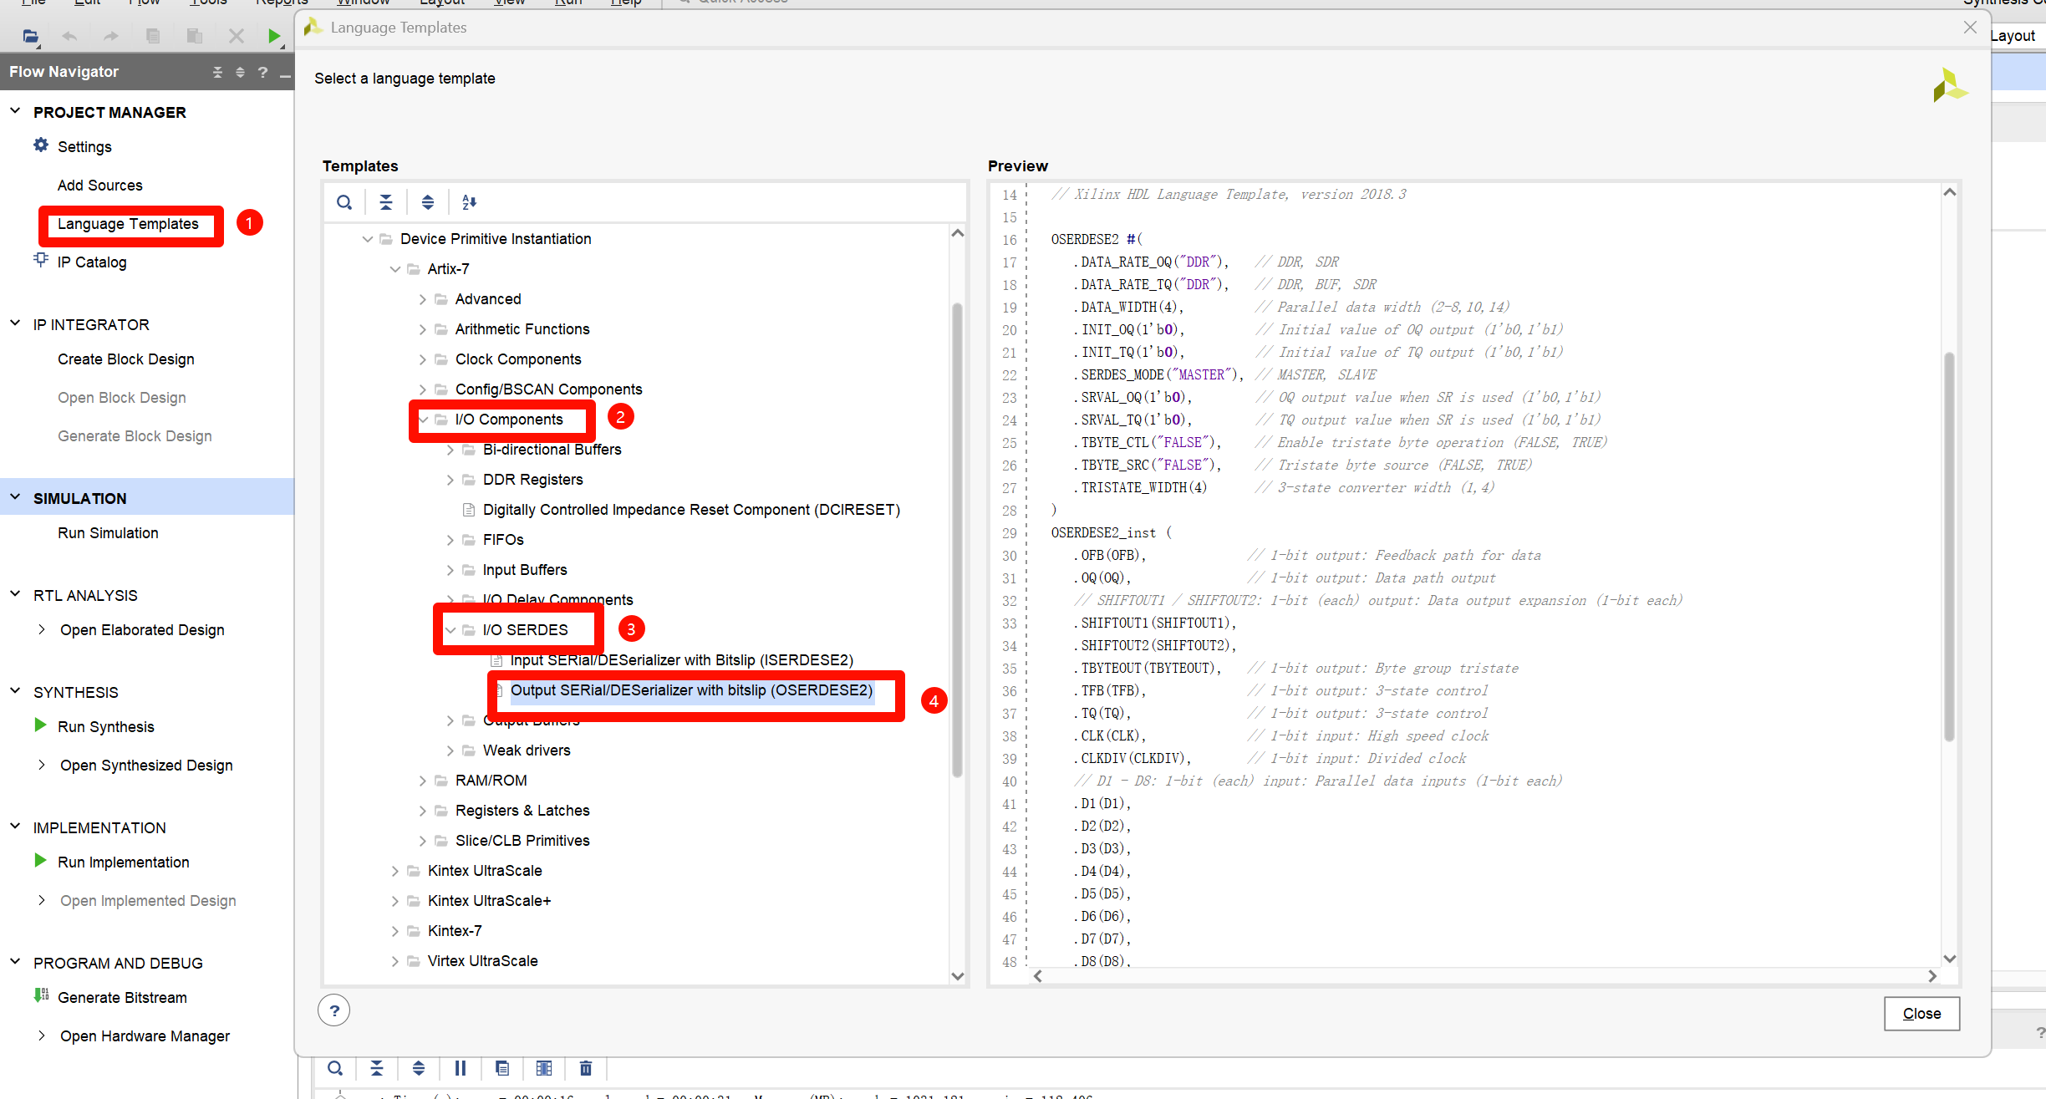Click the help question mark button
The width and height of the screenshot is (2046, 1099).
[x=333, y=1010]
